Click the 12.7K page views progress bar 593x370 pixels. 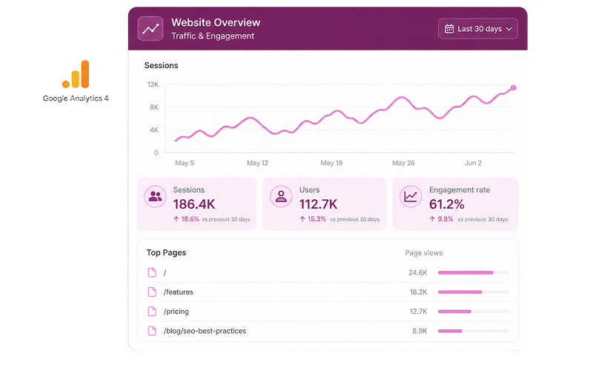(x=474, y=312)
